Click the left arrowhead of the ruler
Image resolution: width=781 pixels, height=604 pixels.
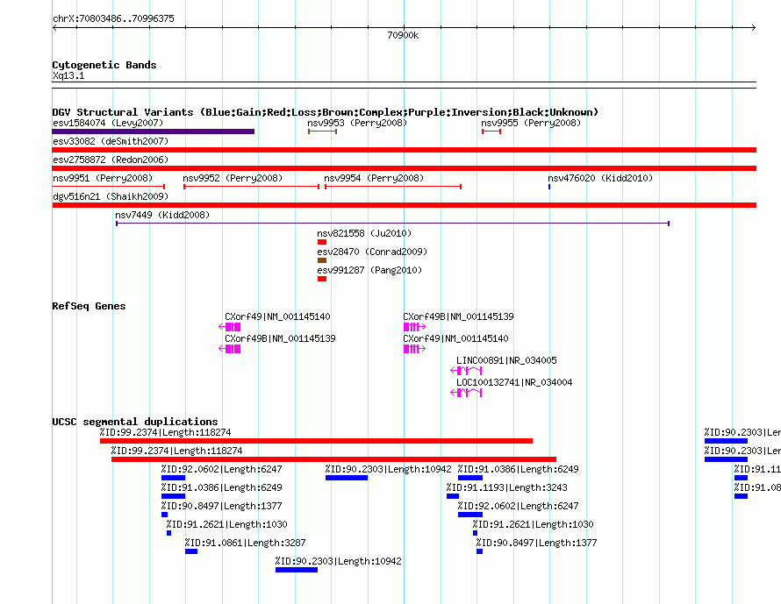(x=54, y=27)
